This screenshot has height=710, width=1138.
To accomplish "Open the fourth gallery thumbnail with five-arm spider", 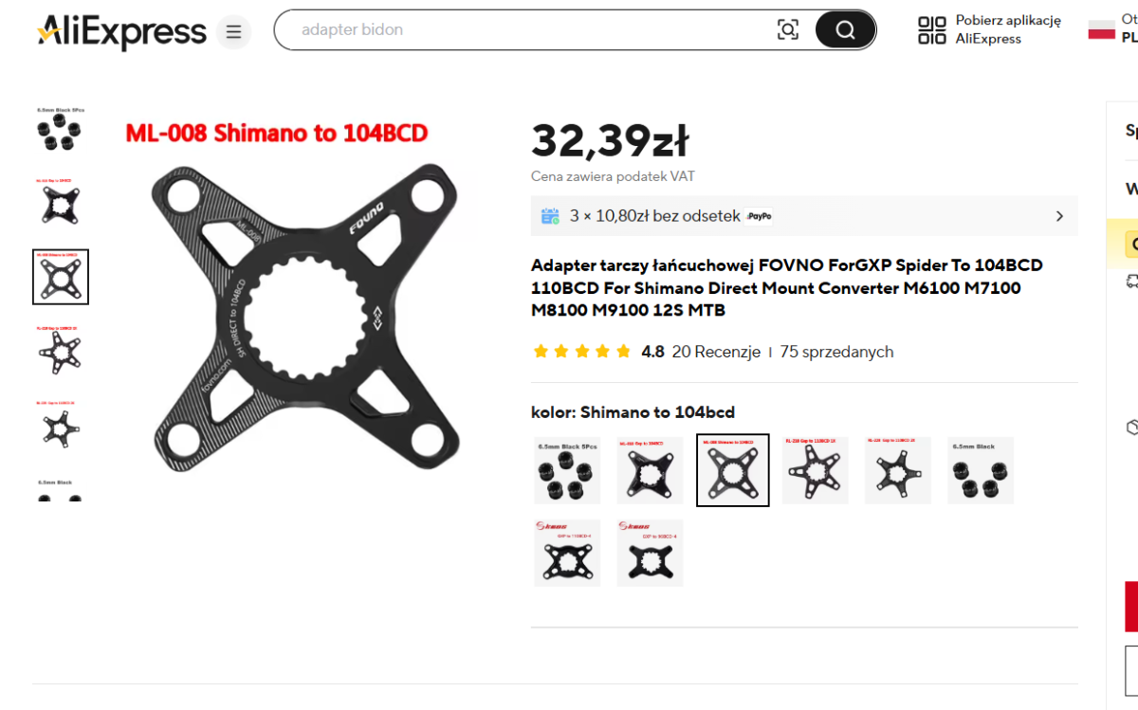I will (x=61, y=351).
